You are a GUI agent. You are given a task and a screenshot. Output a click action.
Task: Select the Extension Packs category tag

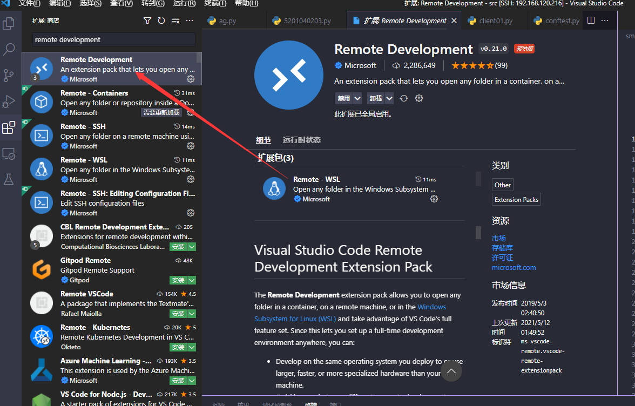[x=516, y=200]
